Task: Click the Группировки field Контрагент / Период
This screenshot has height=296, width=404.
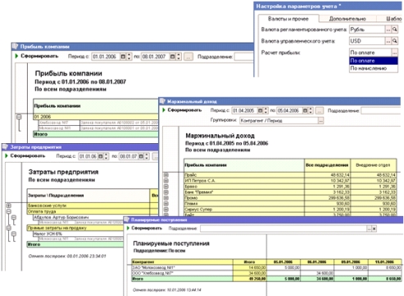Action: 279,120
